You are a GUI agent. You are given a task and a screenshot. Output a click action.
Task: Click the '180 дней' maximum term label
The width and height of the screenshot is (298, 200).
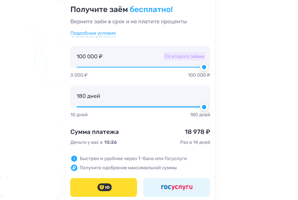tap(200, 114)
